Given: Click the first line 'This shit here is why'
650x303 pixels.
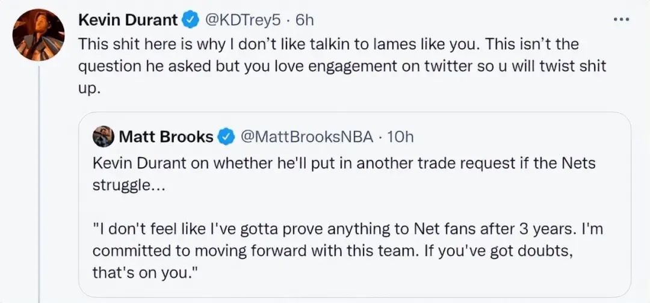Looking at the screenshot, I should point(181,44).
